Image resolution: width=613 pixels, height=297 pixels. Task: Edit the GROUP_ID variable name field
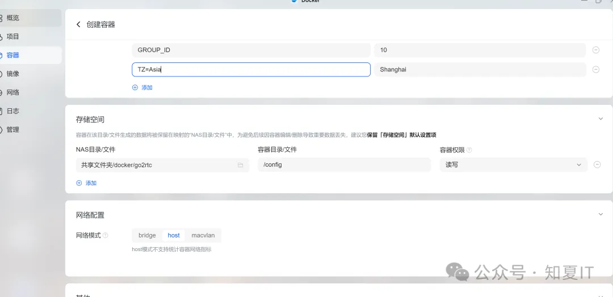pos(251,50)
